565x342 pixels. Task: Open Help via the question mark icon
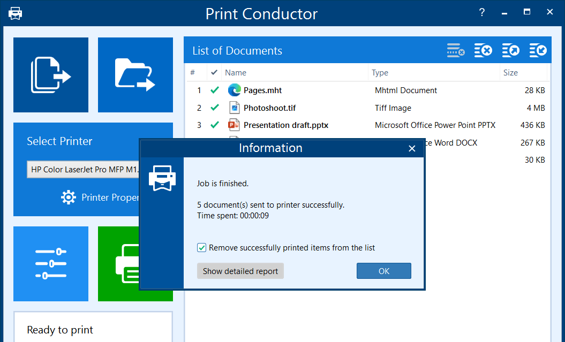click(x=482, y=12)
